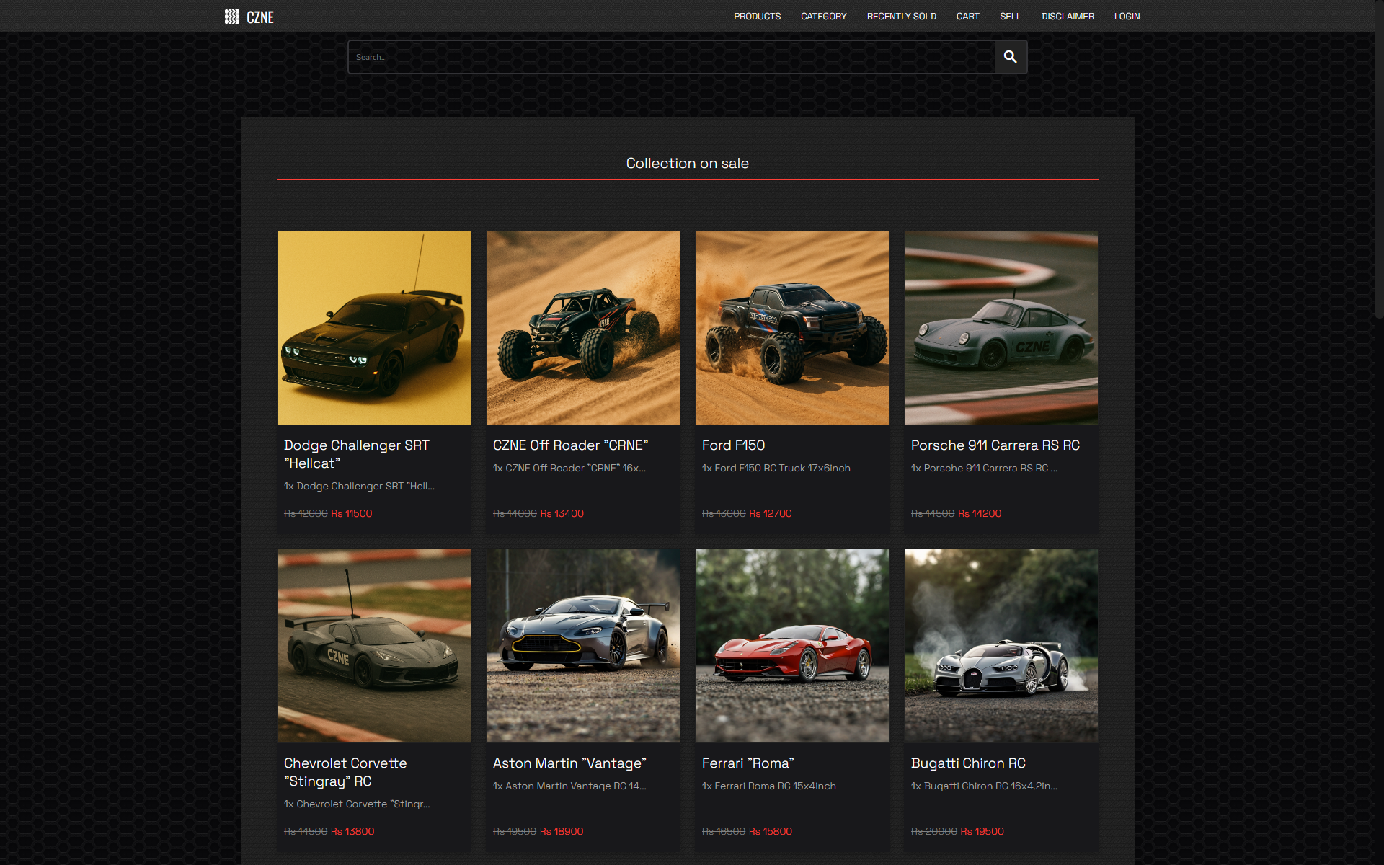Screen dimensions: 1384x865
Task: Click the Ford F150 title text
Action: point(733,445)
